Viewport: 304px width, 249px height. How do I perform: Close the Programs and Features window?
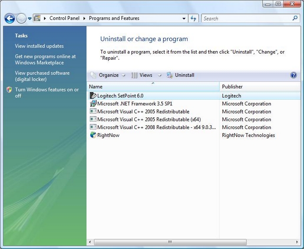(292, 4)
